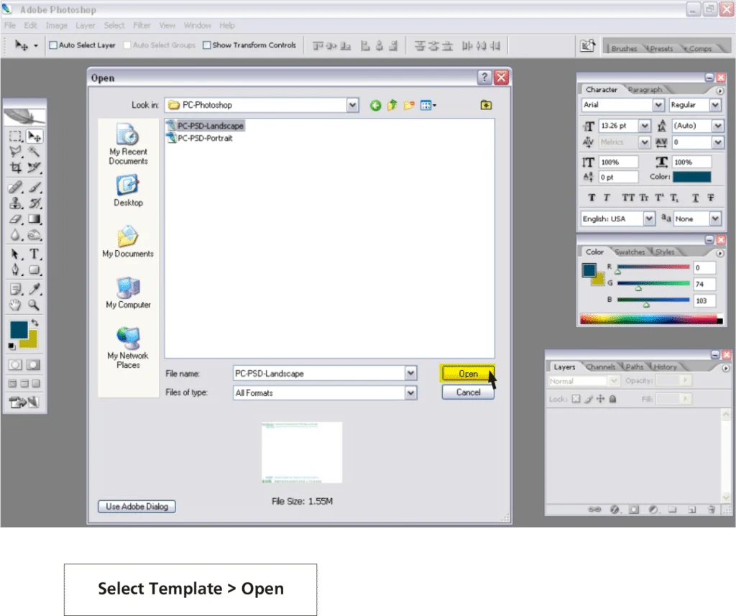
Task: Toggle the Show Transform Controls checkbox
Action: pyautogui.click(x=207, y=45)
